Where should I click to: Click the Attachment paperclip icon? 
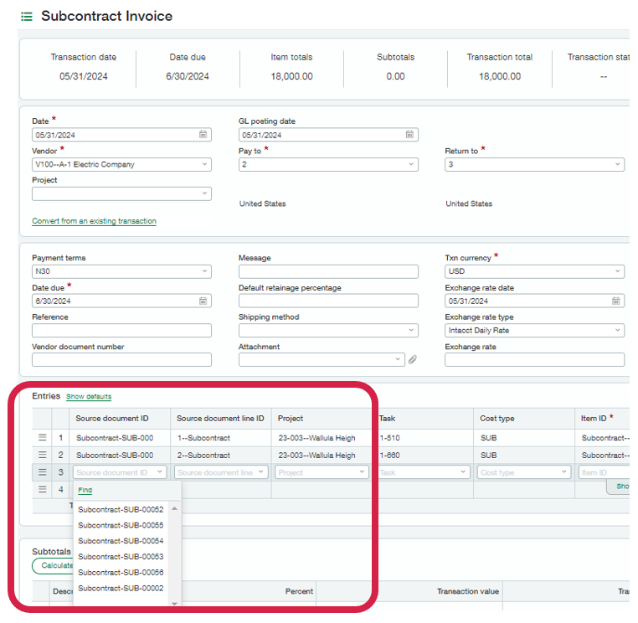(413, 360)
